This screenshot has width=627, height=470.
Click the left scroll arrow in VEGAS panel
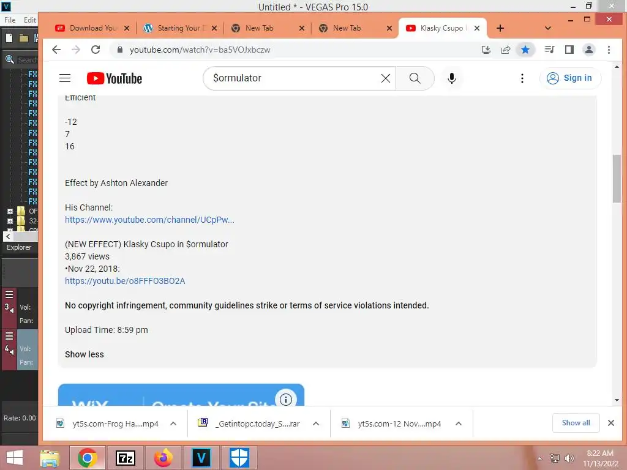point(8,237)
